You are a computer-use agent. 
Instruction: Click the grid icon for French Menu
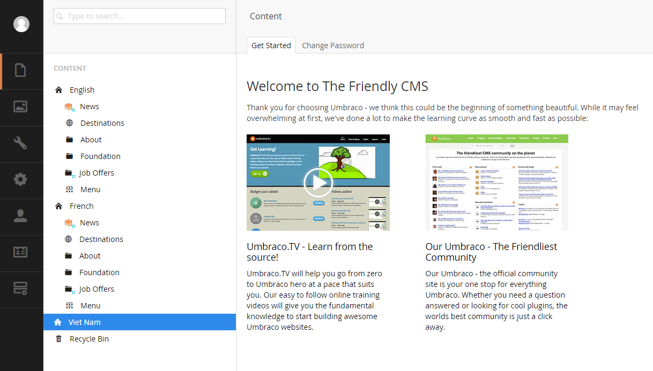[69, 306]
